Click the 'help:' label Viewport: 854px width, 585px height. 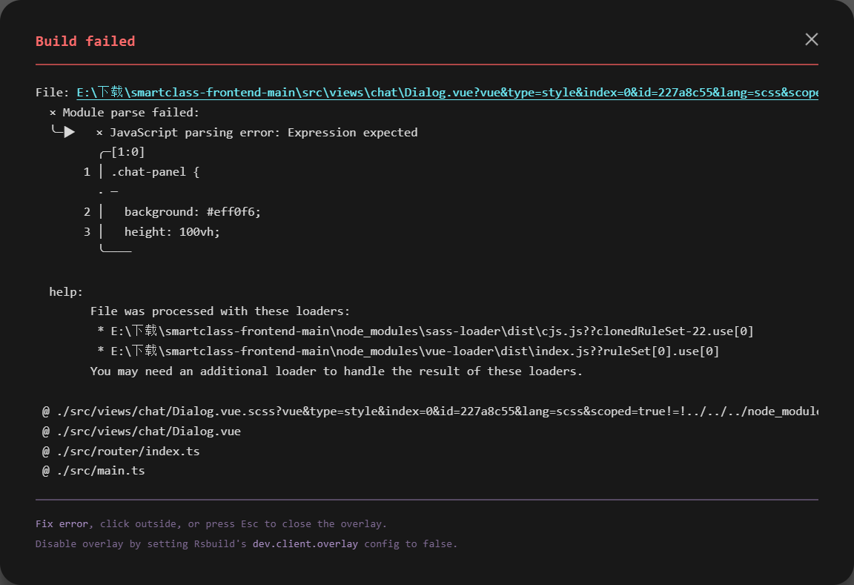click(66, 292)
